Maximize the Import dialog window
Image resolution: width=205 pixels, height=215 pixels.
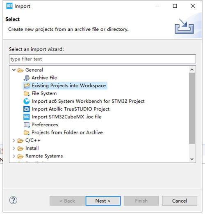(x=175, y=6)
